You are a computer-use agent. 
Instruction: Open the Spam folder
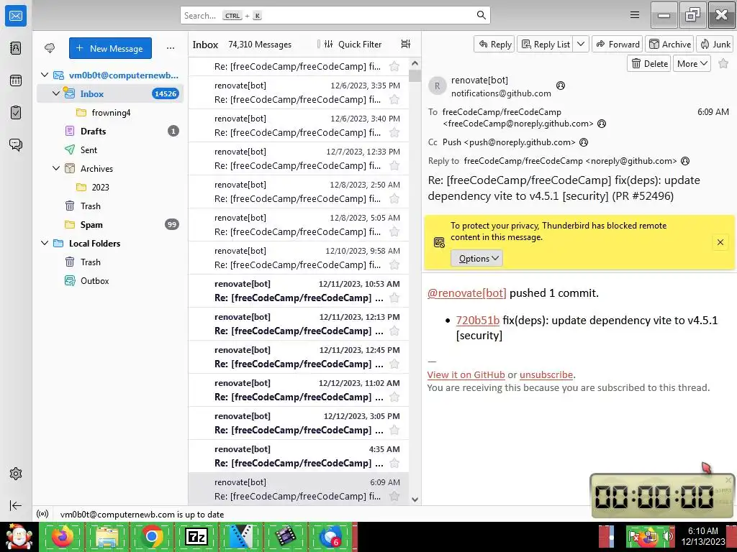110,224
